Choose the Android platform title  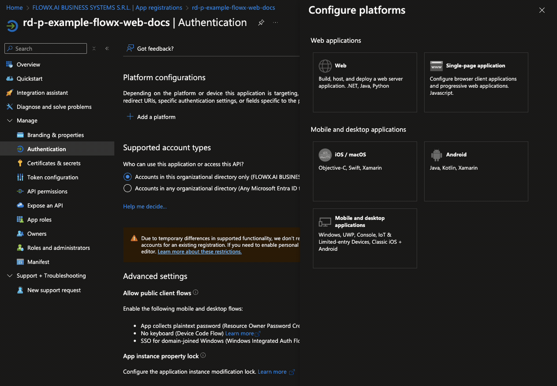coord(456,155)
